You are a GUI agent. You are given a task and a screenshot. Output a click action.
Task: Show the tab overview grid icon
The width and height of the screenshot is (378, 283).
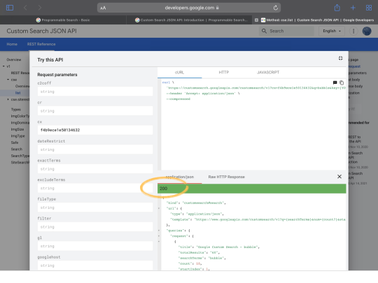[369, 8]
